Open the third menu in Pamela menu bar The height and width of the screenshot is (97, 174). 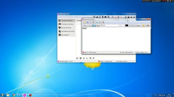70,17
